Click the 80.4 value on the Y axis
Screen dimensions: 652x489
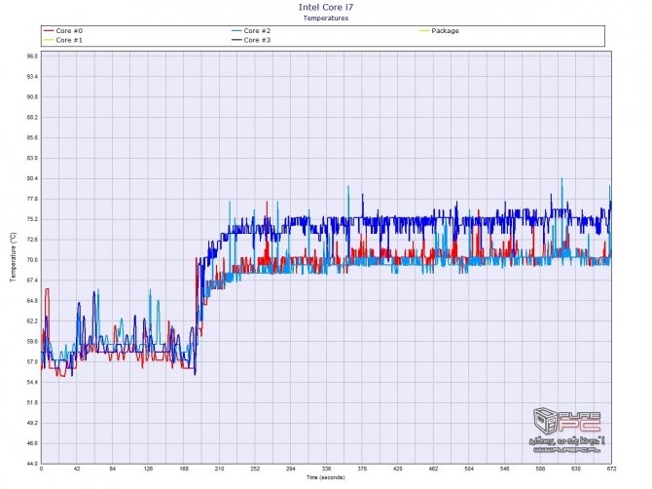[x=32, y=178]
